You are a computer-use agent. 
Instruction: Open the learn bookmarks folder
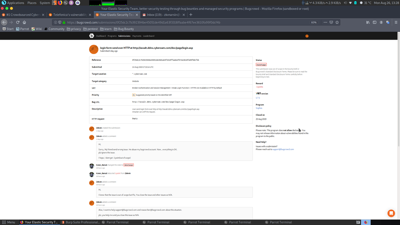tap(106, 29)
